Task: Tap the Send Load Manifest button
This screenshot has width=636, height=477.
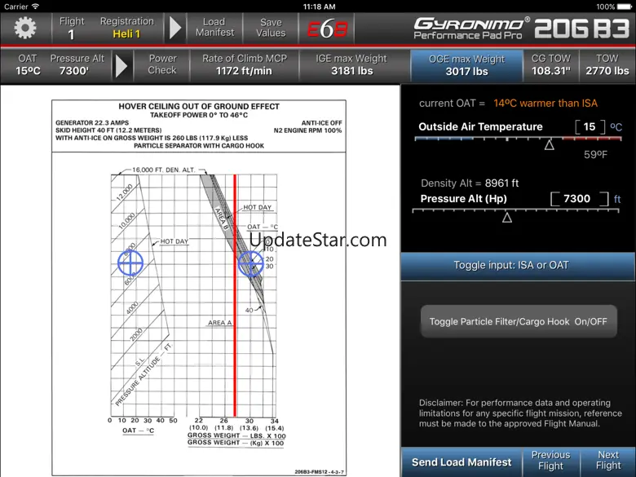Action: (462, 462)
